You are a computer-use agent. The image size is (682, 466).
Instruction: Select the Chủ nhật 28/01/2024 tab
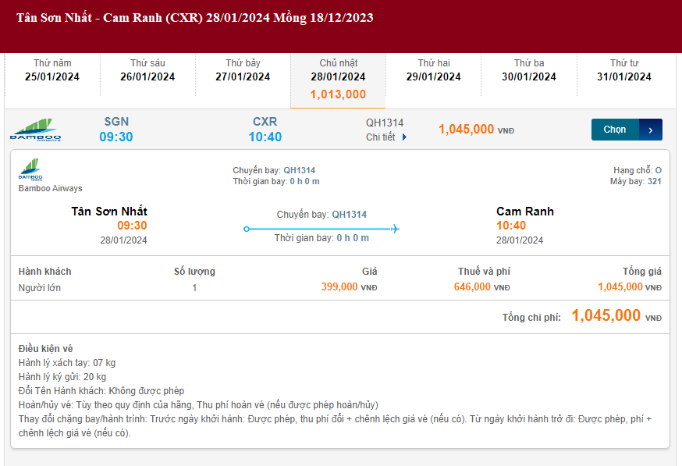pyautogui.click(x=338, y=70)
